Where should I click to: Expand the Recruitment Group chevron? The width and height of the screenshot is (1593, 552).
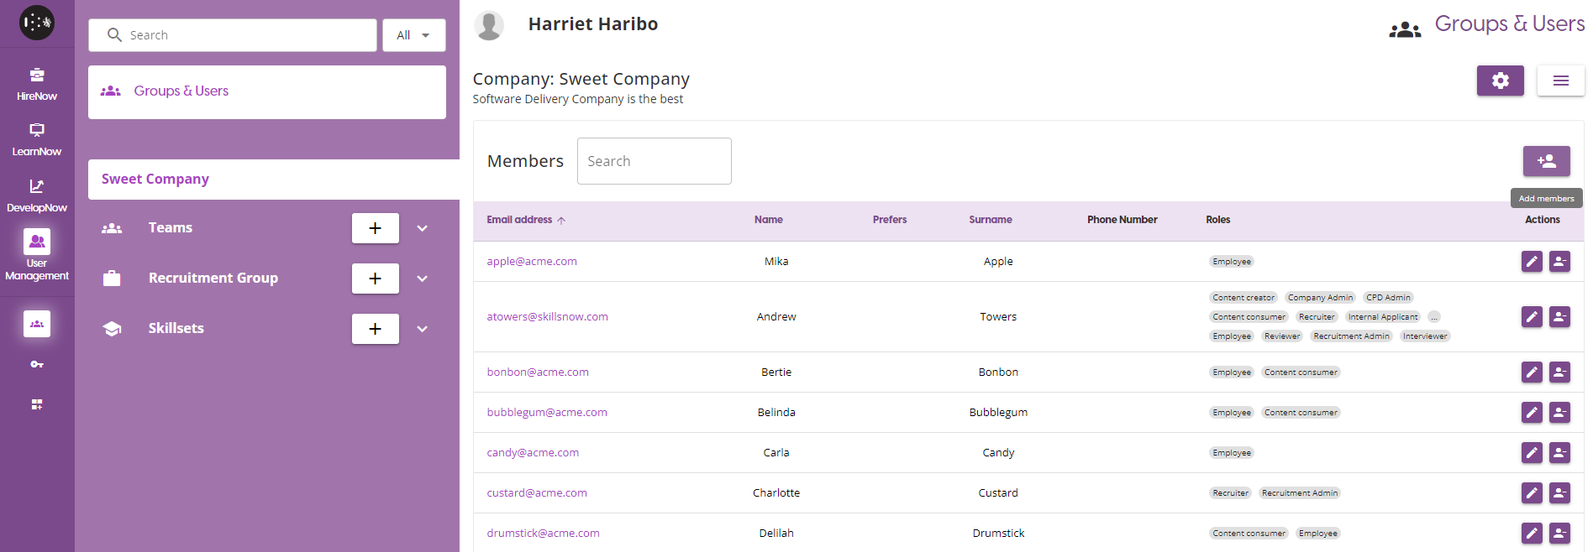coord(423,279)
